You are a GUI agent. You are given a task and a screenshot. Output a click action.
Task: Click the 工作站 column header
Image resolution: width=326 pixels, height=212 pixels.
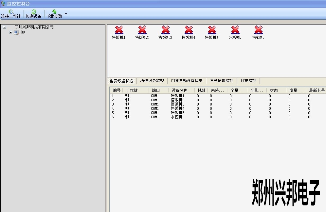[136, 90]
